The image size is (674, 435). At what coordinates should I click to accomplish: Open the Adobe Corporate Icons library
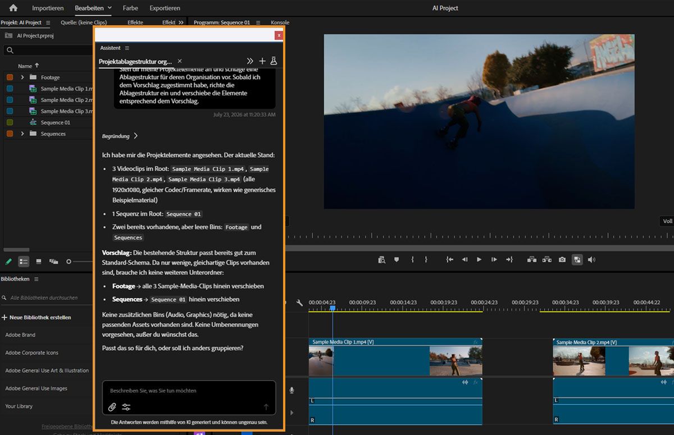point(31,353)
